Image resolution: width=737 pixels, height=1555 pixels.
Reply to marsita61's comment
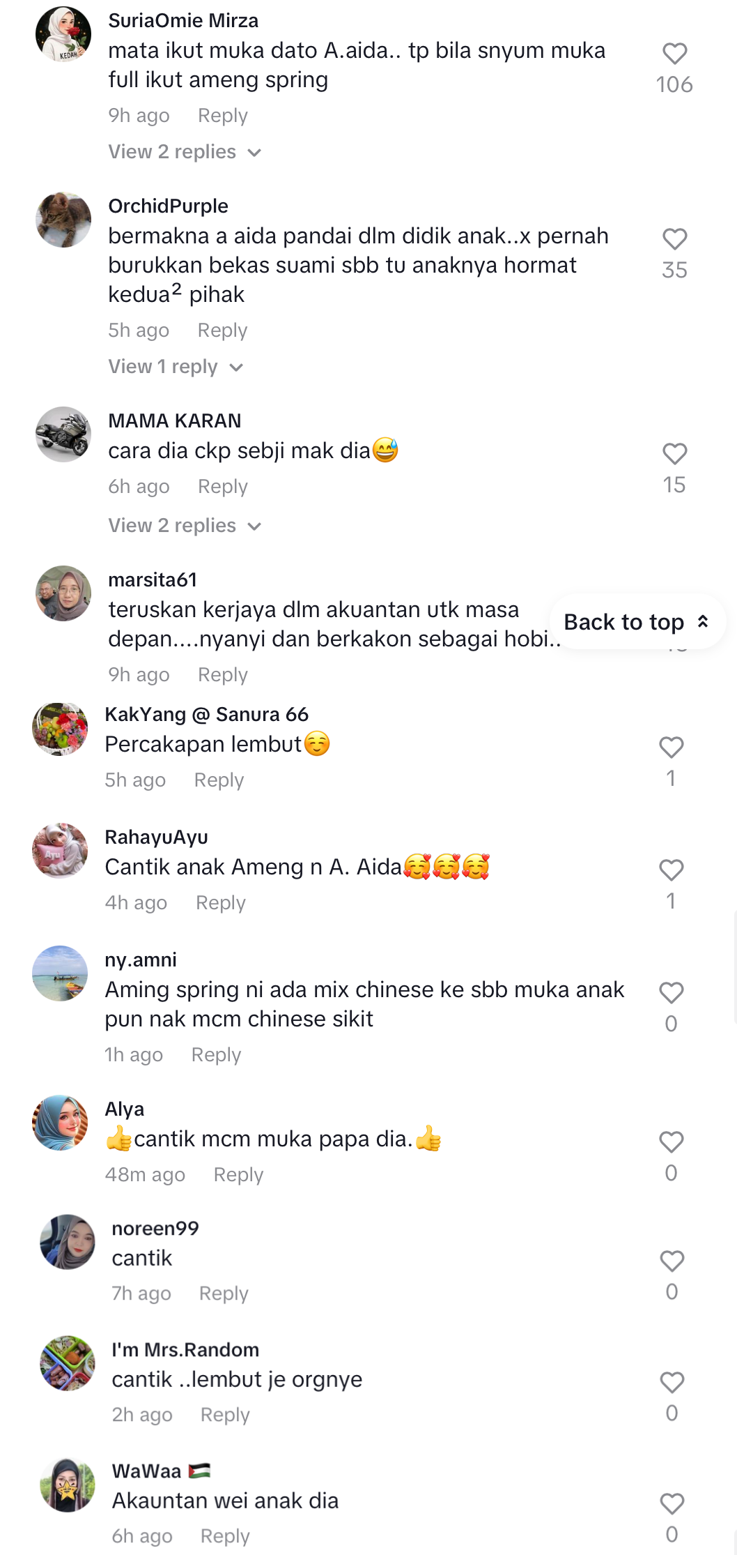coord(223,675)
